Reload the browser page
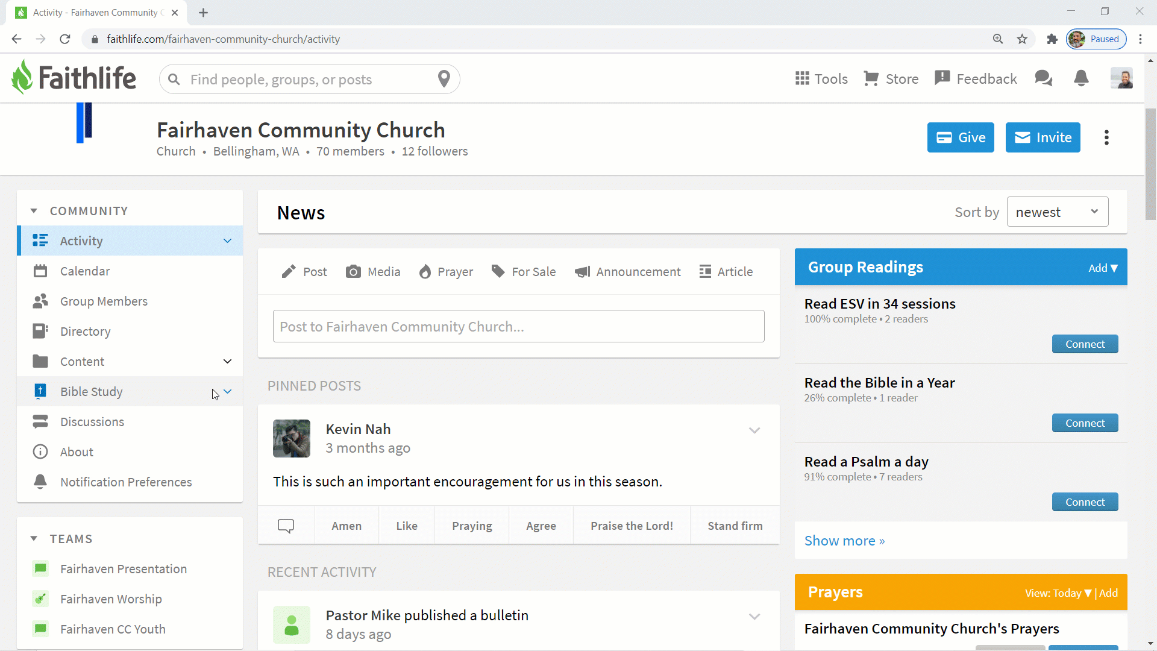1157x651 pixels. 64,39
